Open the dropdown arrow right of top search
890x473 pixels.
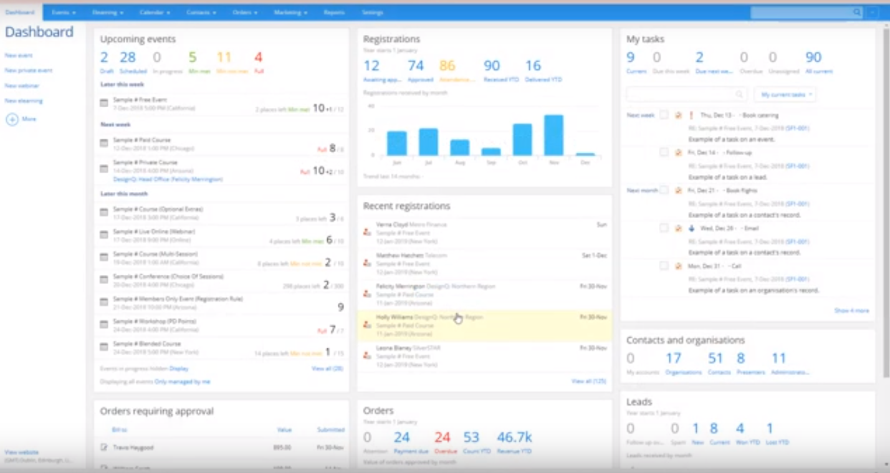(x=872, y=12)
